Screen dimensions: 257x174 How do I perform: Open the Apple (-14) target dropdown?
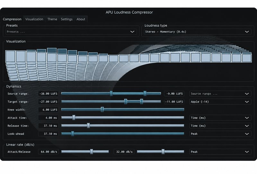tap(220, 102)
